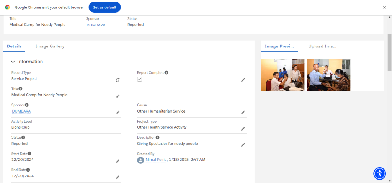
Task: Select the Image Preview tab
Action: pos(280,46)
